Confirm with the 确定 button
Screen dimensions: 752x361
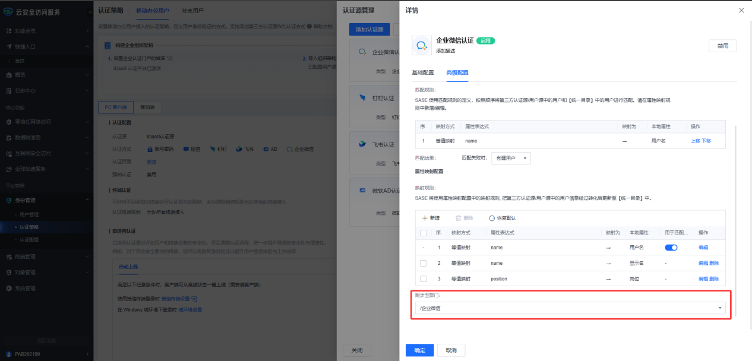click(x=419, y=350)
